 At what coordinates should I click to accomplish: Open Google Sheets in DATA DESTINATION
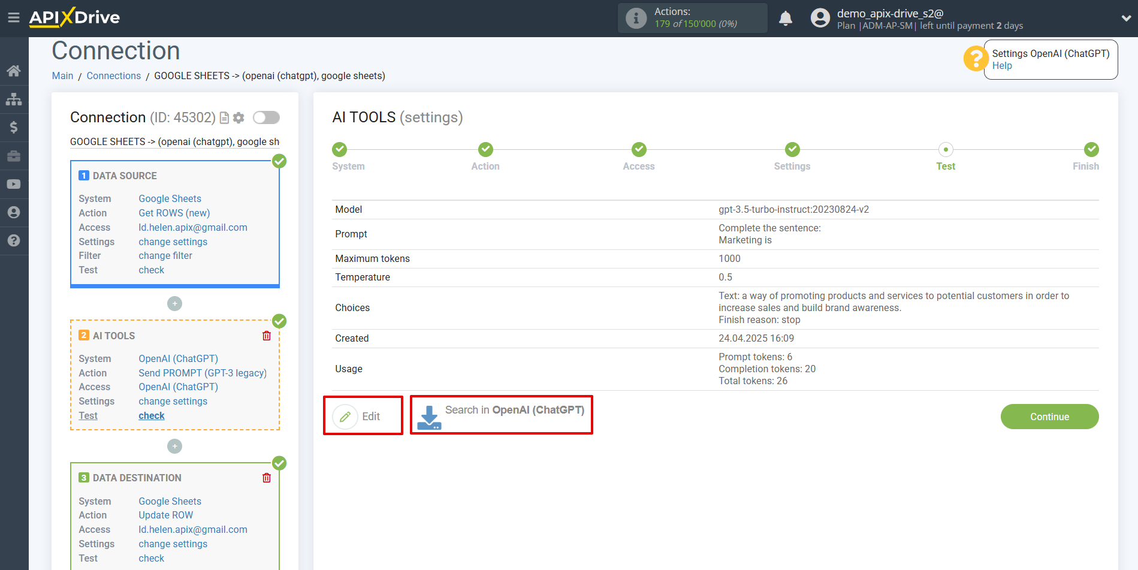coord(170,501)
